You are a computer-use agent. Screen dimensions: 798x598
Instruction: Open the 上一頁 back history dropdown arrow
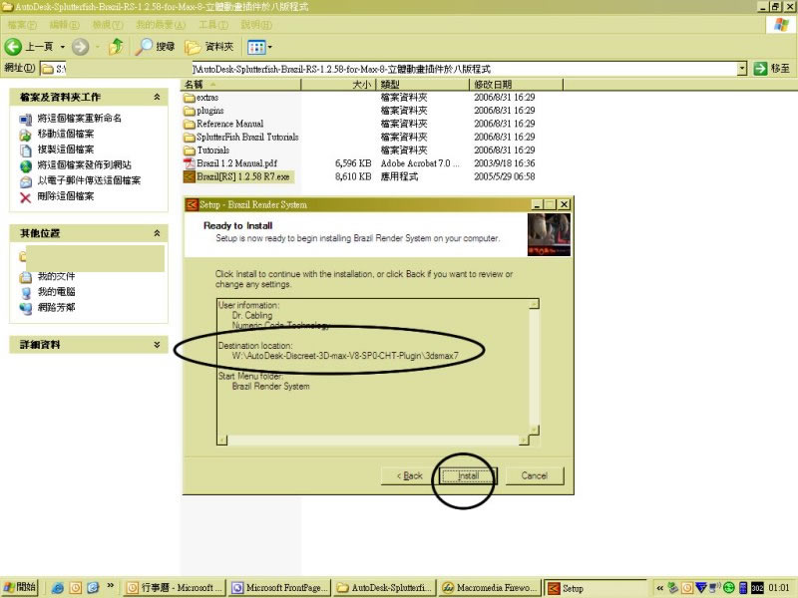coord(63,47)
